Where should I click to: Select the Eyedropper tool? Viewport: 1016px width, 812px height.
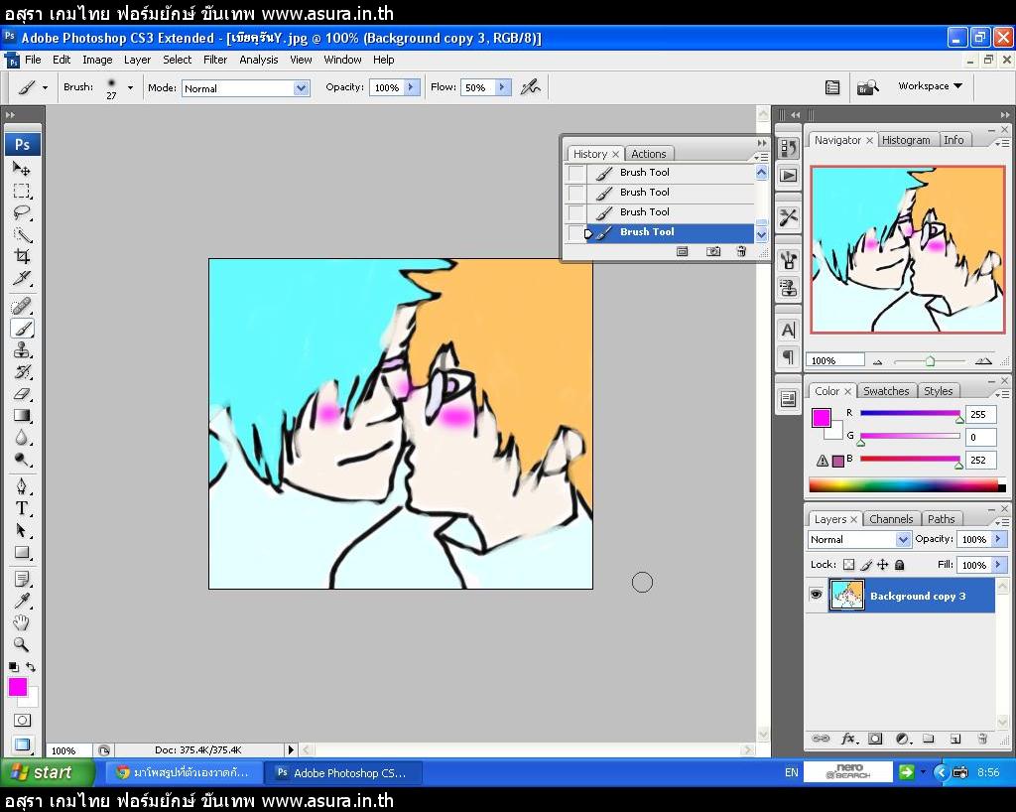[22, 601]
